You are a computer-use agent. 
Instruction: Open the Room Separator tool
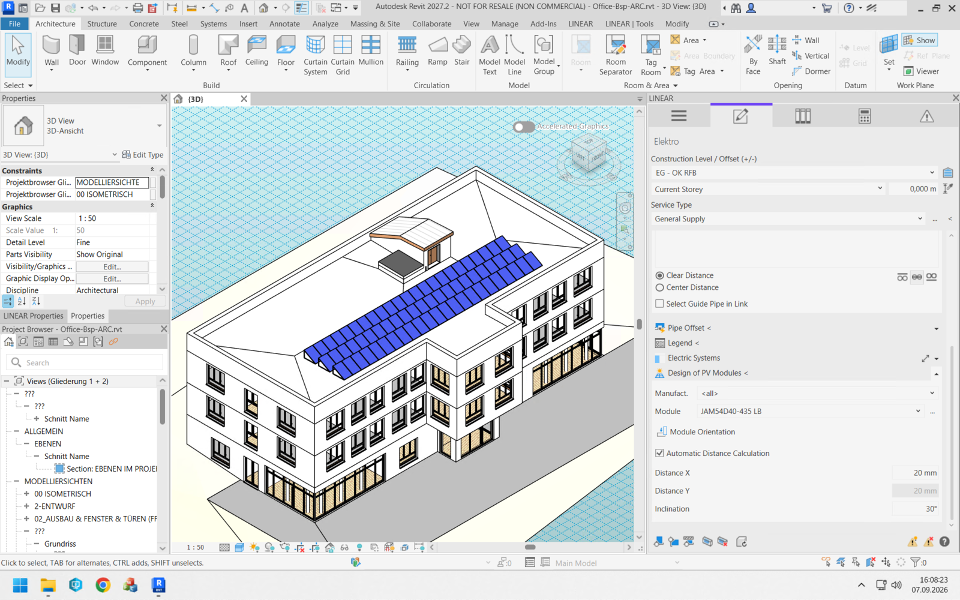coord(616,55)
